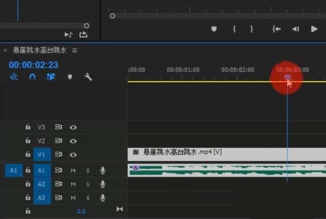The height and width of the screenshot is (219, 326).
Task: Open the sequence panel hamburger menu
Action: point(75,50)
